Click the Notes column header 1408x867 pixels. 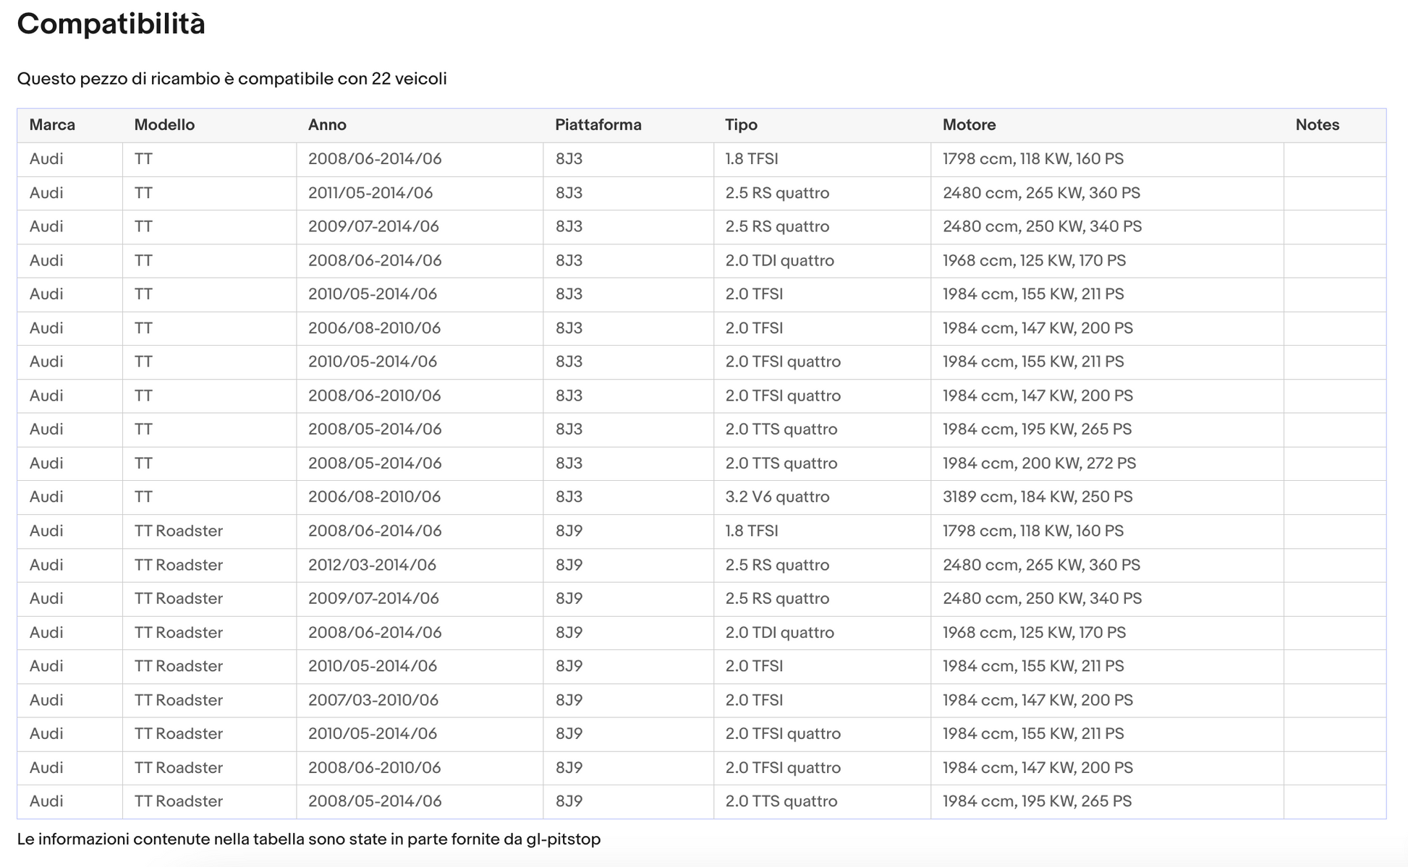pos(1317,125)
